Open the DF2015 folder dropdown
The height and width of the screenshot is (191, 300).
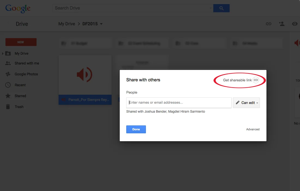click(101, 24)
